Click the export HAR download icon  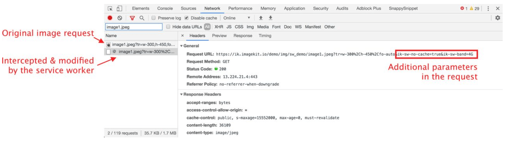[x=270, y=18]
